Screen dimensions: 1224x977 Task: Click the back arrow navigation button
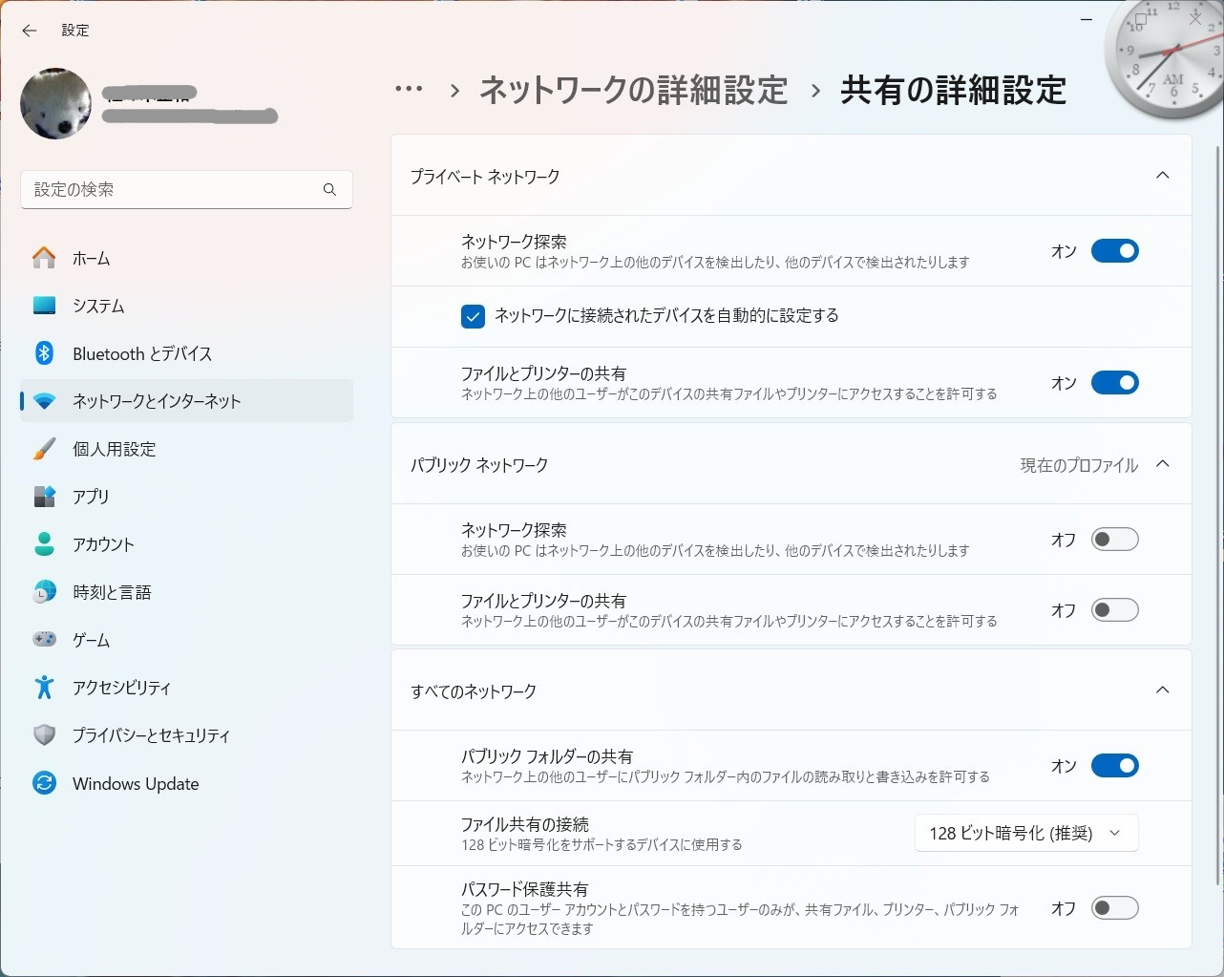(29, 31)
